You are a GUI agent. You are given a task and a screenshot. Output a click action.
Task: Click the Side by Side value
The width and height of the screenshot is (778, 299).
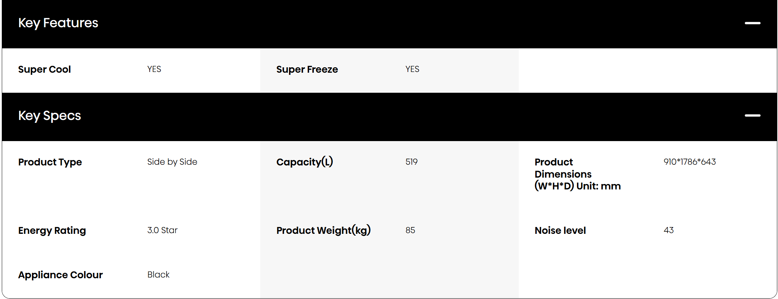click(172, 162)
